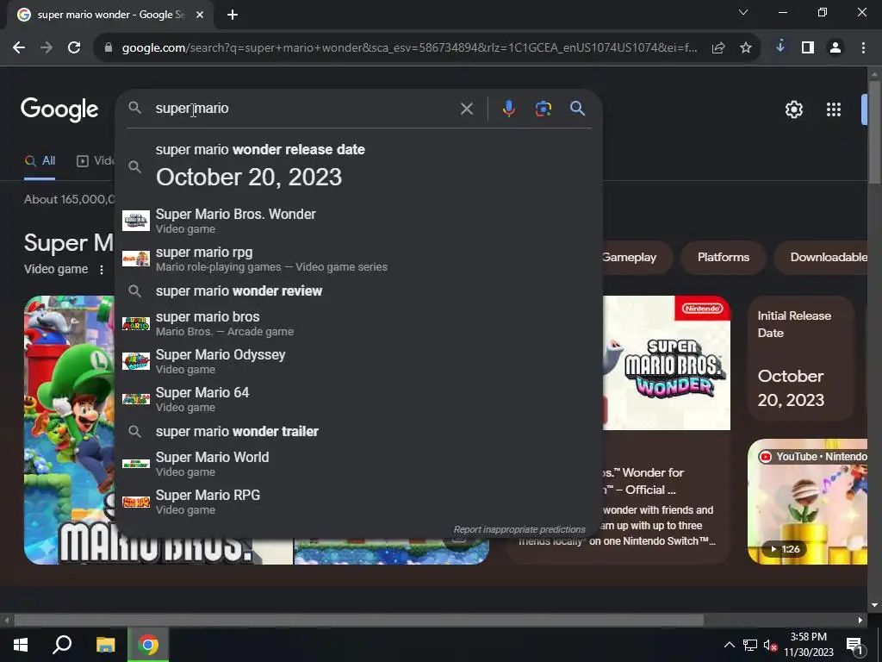The height and width of the screenshot is (662, 882).
Task: Close the super mario wonder tab
Action: pos(200,16)
